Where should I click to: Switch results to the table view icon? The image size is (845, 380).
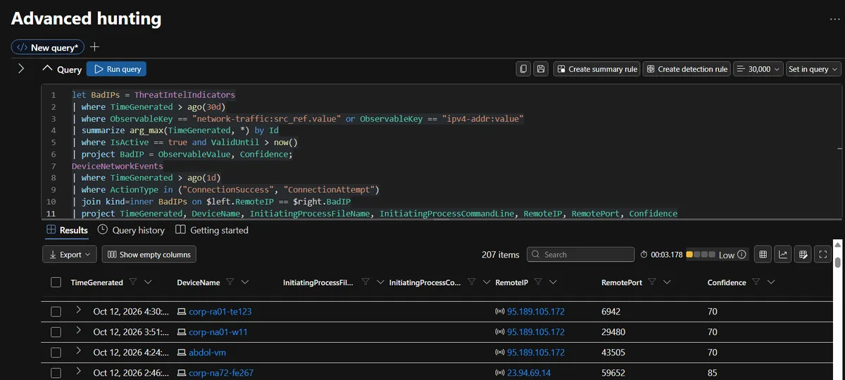coord(763,255)
